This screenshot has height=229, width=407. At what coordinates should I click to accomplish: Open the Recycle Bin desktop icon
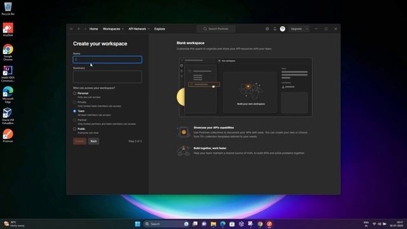[8, 8]
